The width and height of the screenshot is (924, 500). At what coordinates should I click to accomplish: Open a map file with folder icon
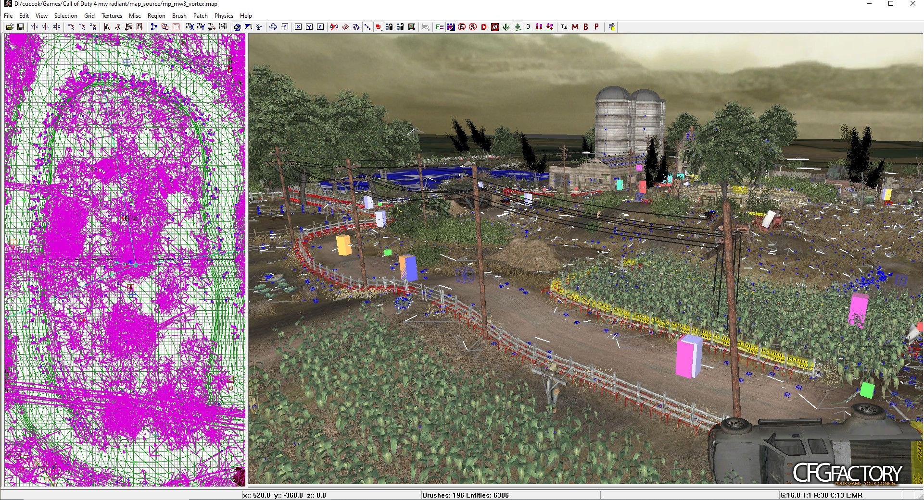click(x=10, y=27)
